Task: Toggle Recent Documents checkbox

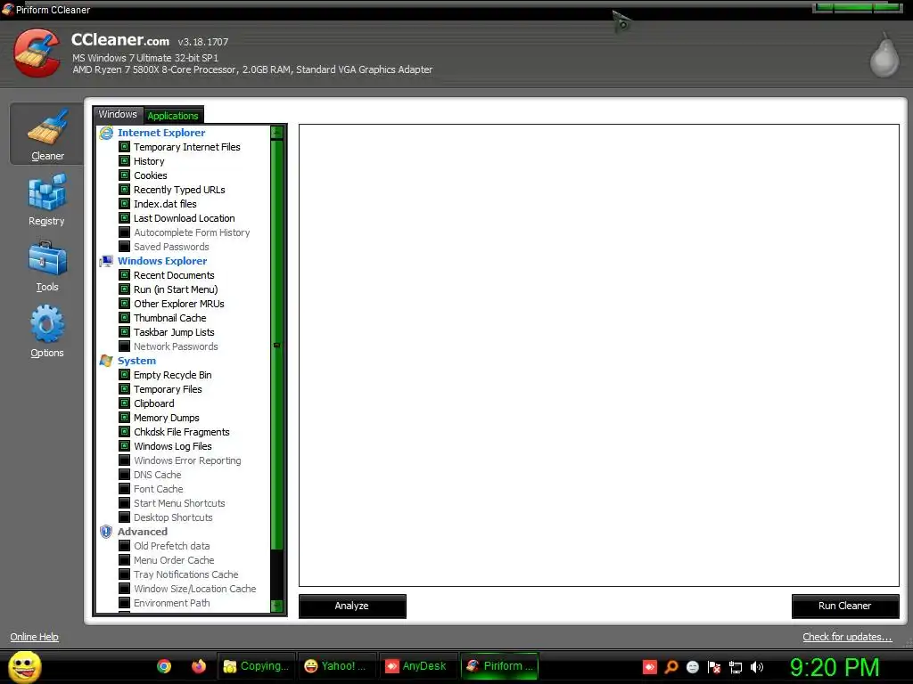Action: click(124, 275)
